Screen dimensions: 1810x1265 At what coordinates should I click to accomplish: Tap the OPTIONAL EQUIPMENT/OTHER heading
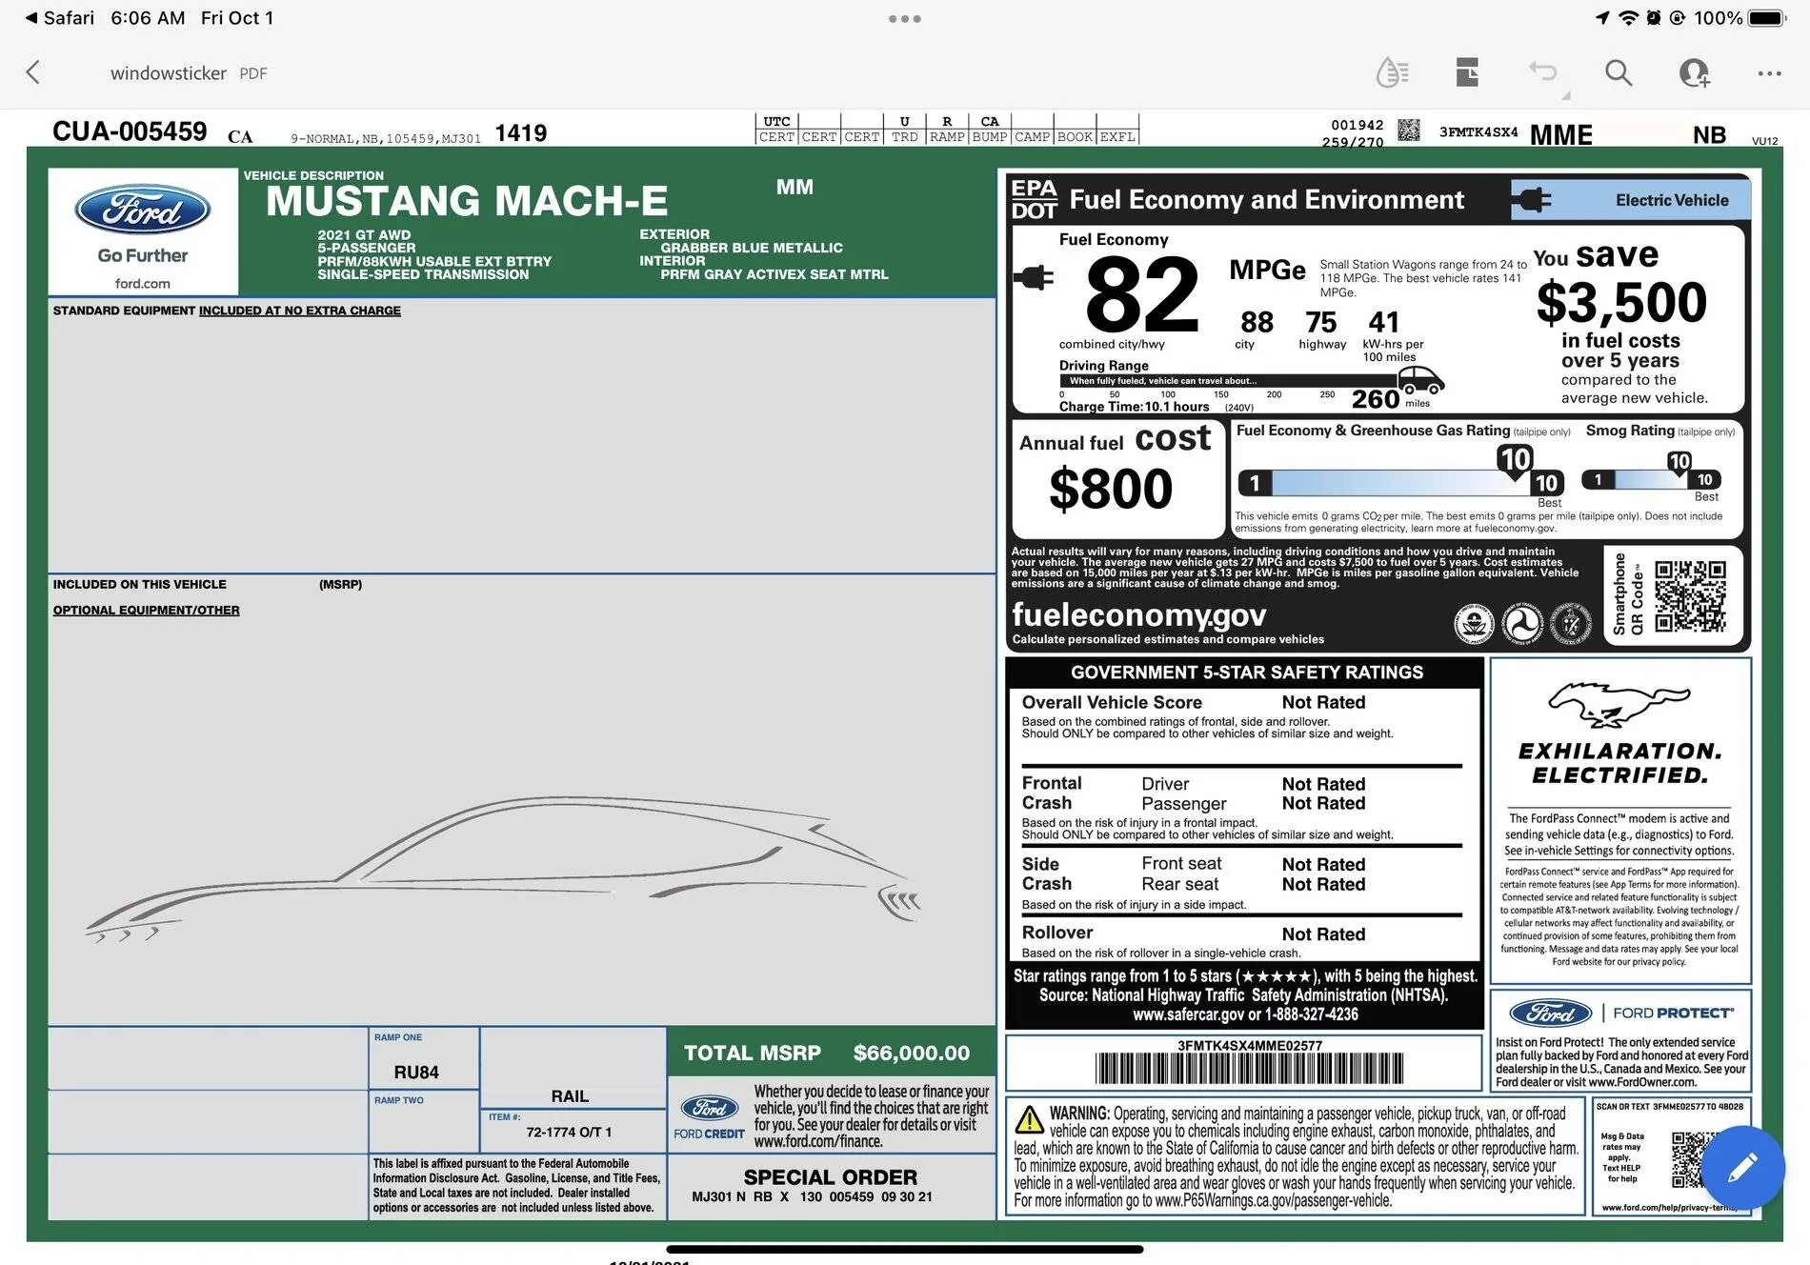[x=146, y=610]
